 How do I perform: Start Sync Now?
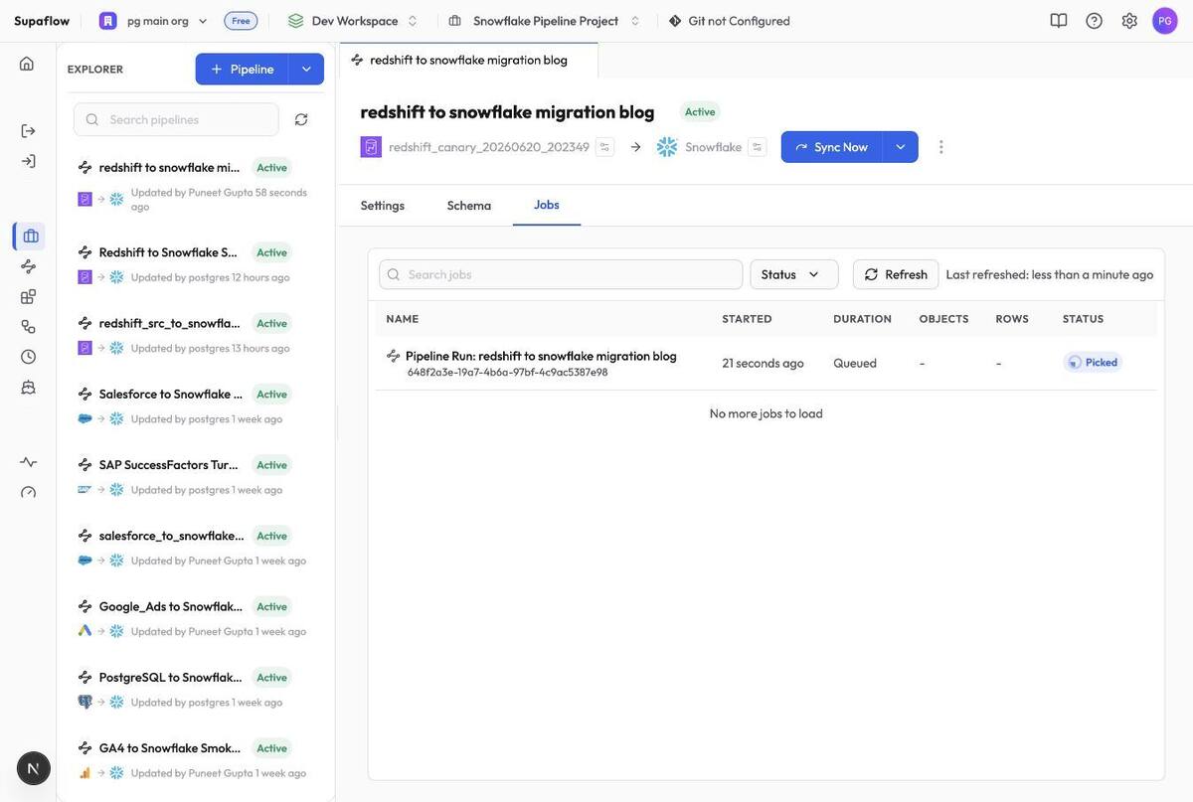point(832,147)
